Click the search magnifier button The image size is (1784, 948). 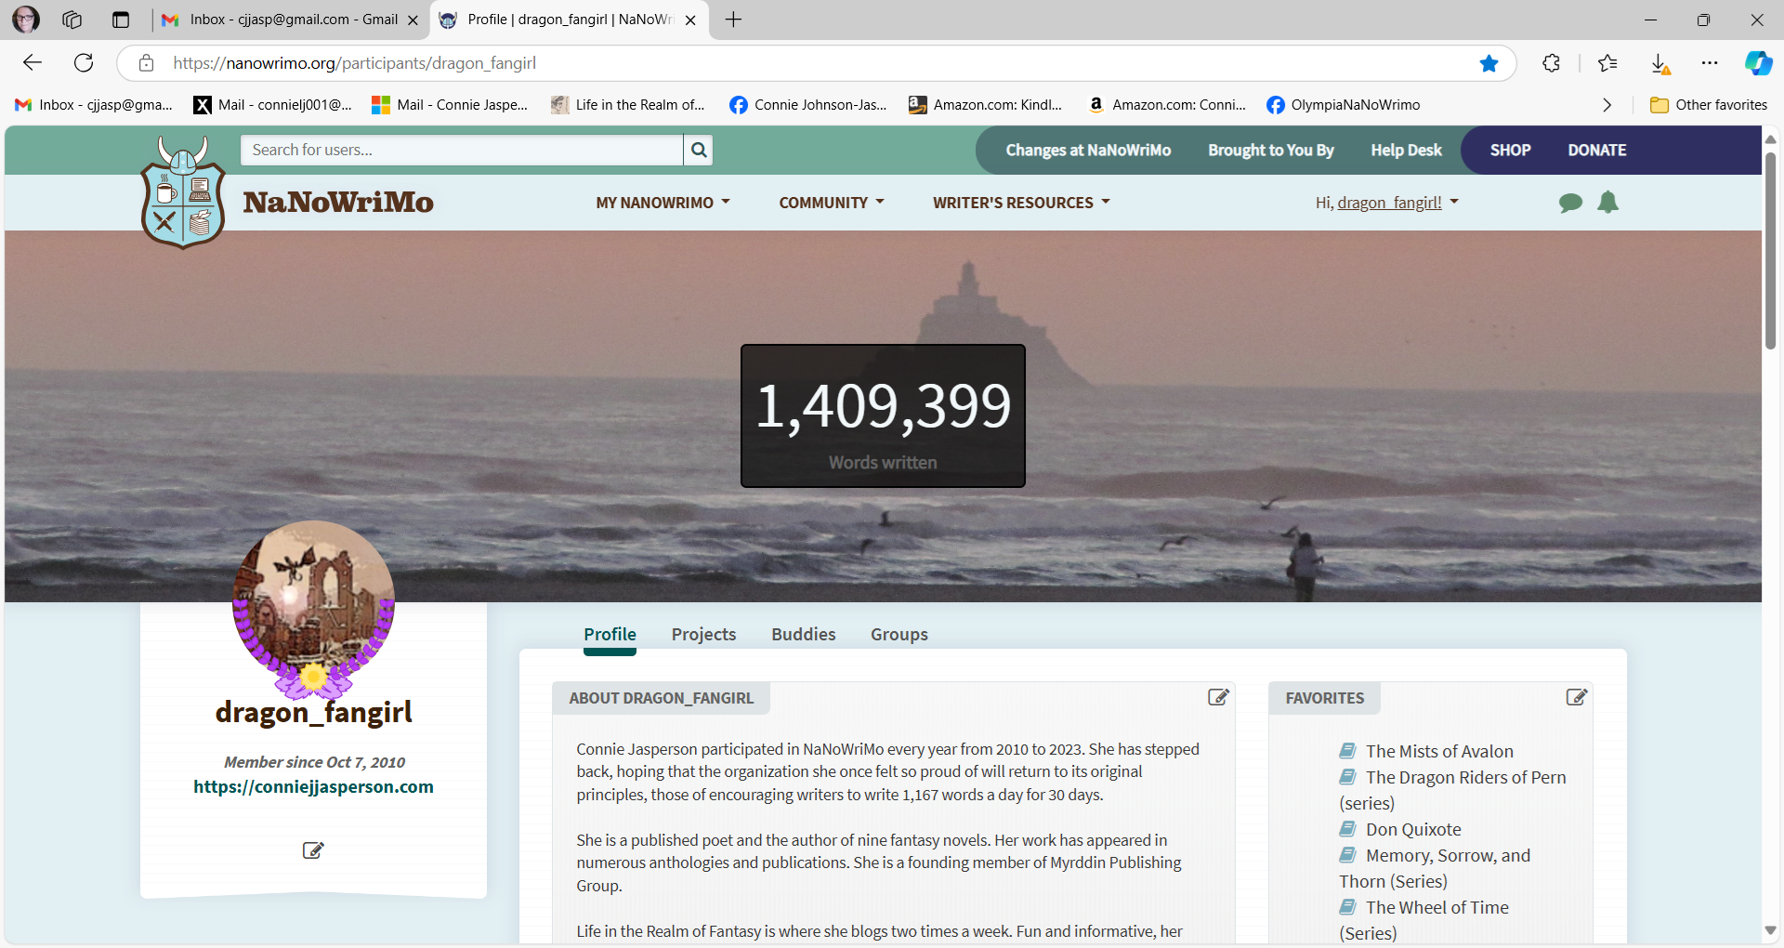pyautogui.click(x=699, y=150)
